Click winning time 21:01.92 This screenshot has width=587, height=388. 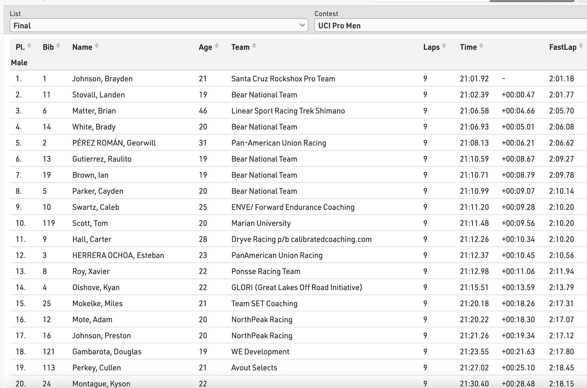[x=474, y=79]
